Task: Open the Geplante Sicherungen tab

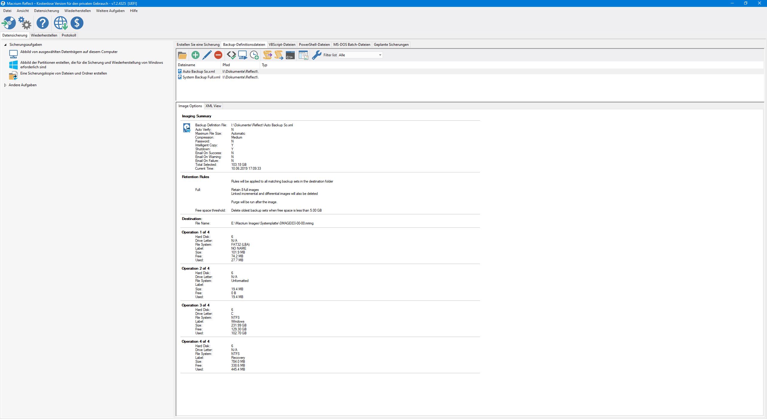Action: [391, 45]
